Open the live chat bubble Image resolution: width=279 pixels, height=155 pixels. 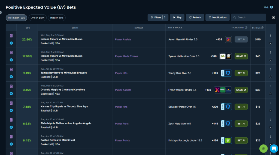click(x=274, y=148)
